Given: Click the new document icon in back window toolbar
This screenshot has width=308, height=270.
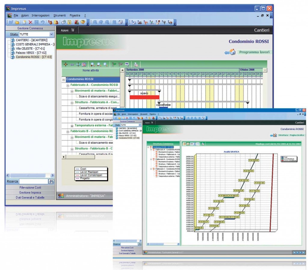Looking at the screenshot, I should [24, 22].
